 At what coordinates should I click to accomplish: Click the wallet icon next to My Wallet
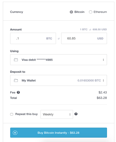tap(16, 80)
